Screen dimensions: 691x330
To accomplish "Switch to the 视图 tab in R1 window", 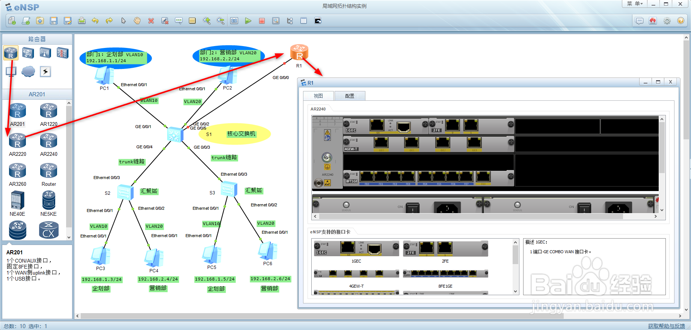I will [318, 96].
